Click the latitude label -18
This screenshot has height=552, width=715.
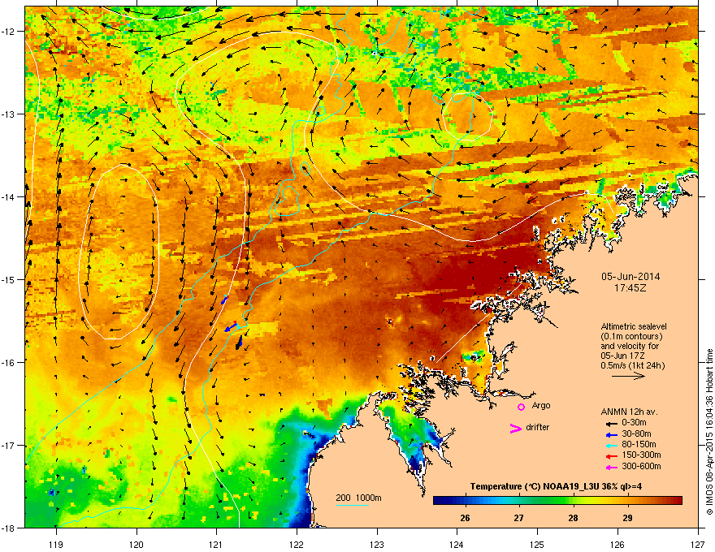9,528
